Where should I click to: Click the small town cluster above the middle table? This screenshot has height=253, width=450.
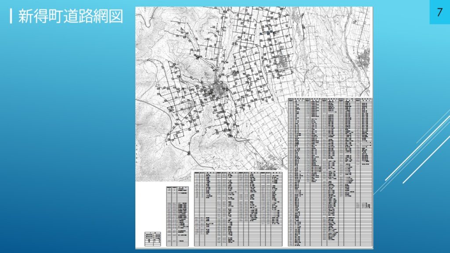point(267,165)
